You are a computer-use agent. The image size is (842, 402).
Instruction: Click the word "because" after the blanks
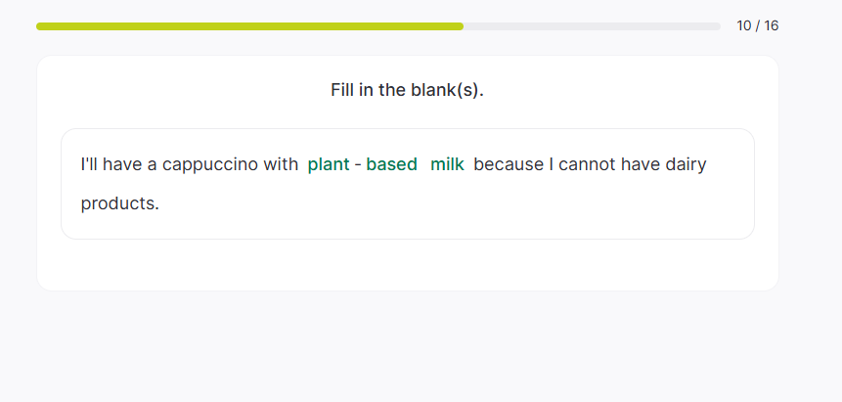(x=508, y=164)
